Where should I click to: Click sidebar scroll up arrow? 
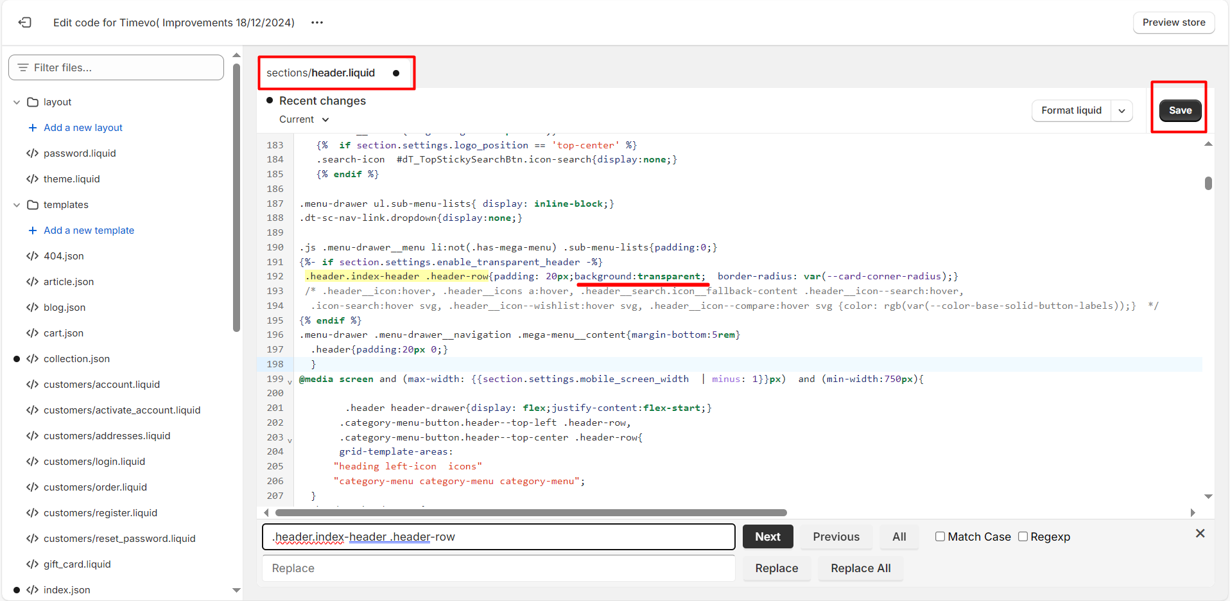pyautogui.click(x=236, y=55)
